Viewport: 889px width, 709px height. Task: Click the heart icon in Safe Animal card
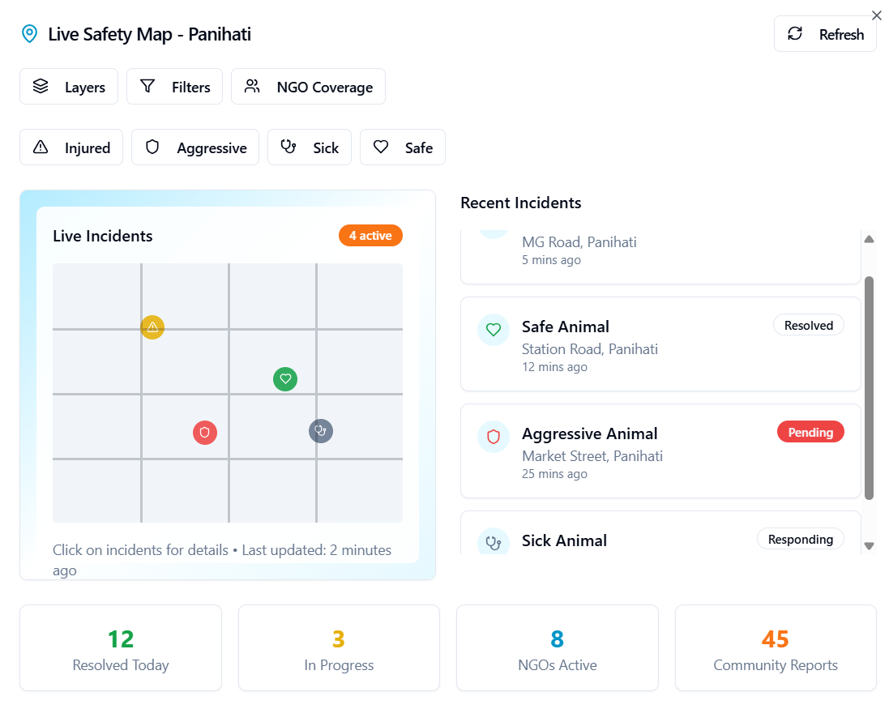(x=494, y=329)
